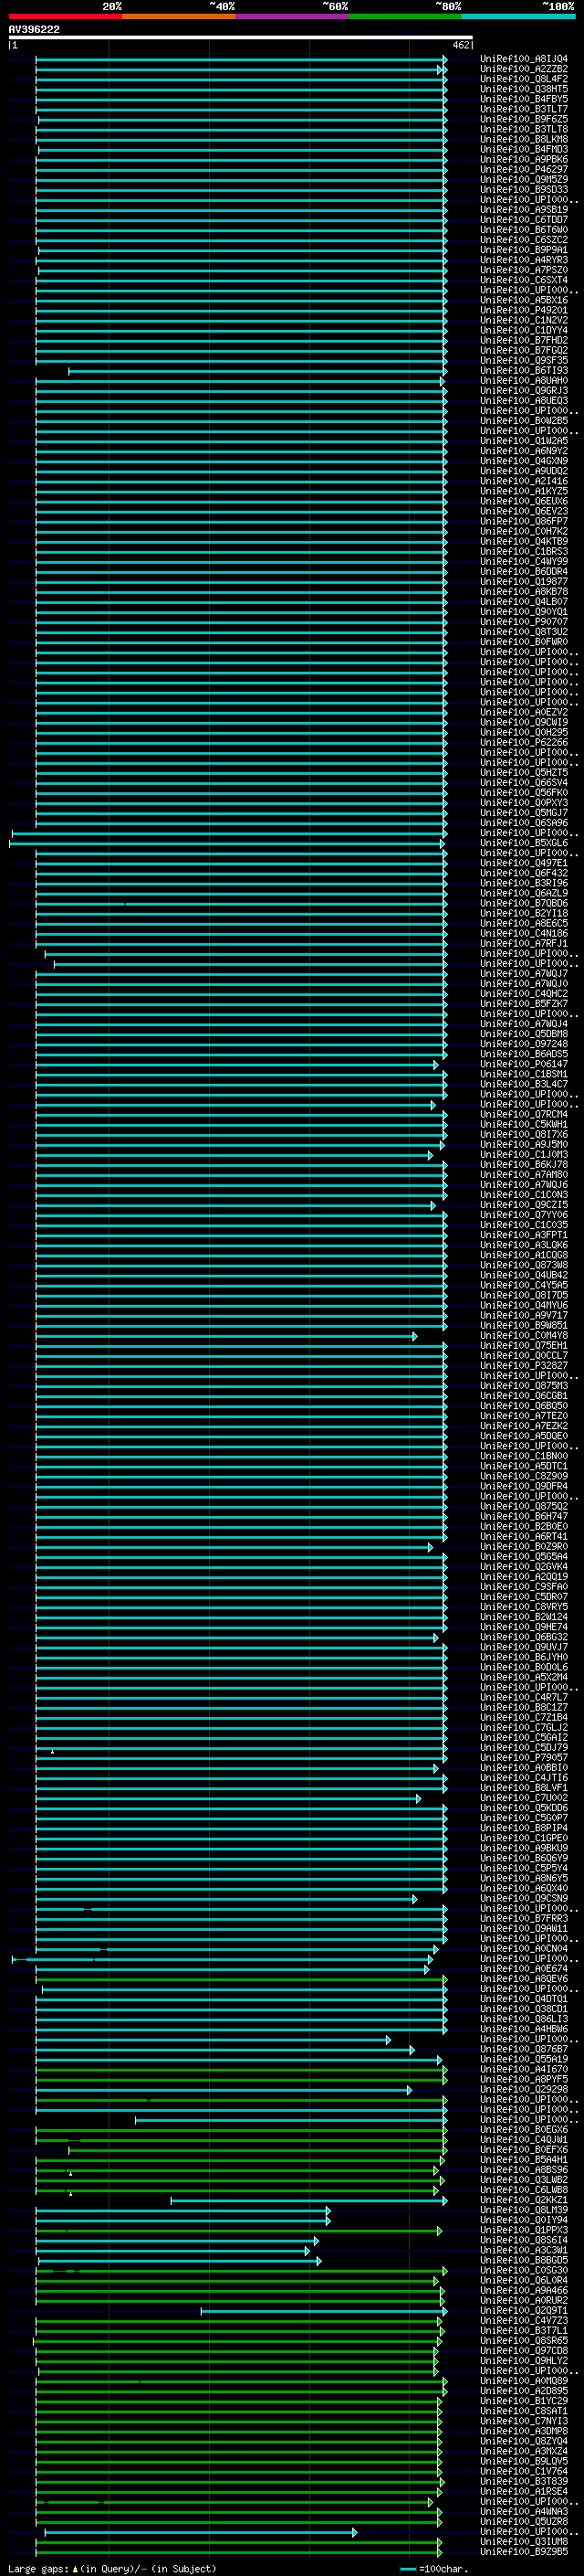This screenshot has height=2576, width=584.
Task: Click hit label UniRef100_B8LKM8
Action: tap(523, 139)
